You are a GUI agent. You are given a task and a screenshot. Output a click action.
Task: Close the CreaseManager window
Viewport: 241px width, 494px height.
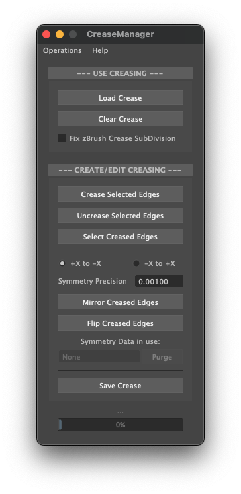pos(46,34)
